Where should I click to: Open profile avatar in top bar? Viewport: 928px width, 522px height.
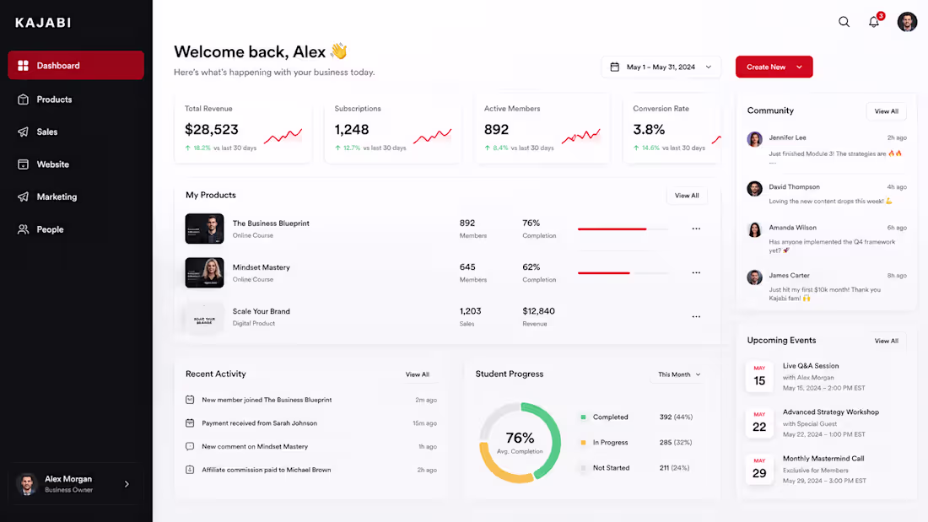(907, 22)
